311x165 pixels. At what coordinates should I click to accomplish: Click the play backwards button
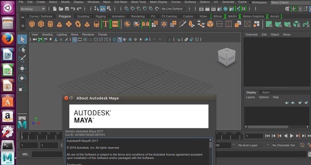285,136
